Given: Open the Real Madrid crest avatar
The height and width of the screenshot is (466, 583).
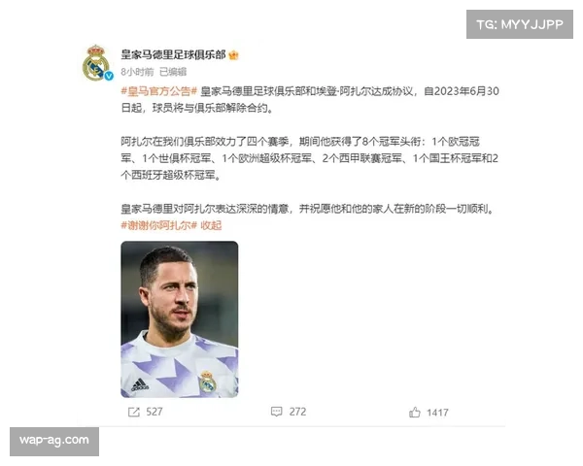Looking at the screenshot, I should [x=96, y=62].
